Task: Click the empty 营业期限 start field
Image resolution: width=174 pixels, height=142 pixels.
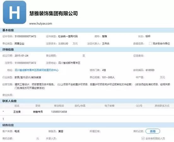Action: pyautogui.click(x=69, y=56)
